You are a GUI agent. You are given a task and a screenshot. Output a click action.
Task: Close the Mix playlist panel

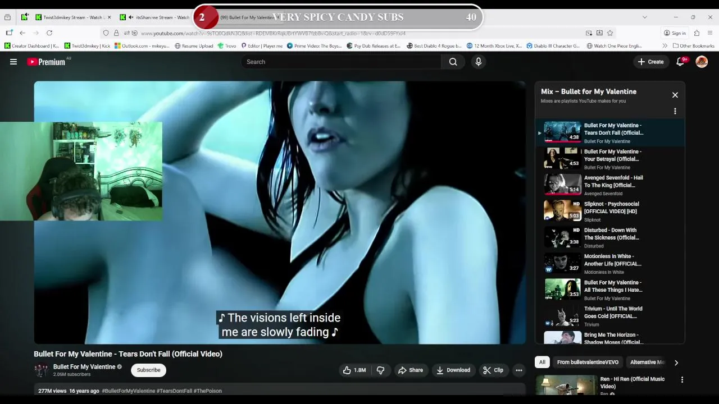click(x=675, y=95)
